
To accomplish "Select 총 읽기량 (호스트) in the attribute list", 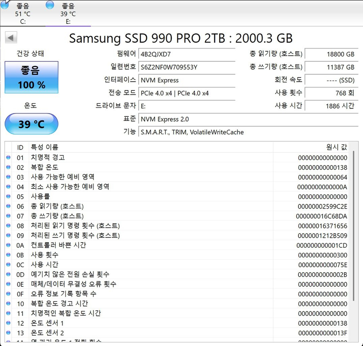I will [x=57, y=206].
